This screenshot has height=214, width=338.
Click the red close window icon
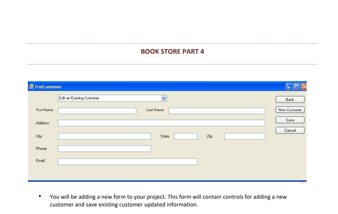tap(304, 87)
